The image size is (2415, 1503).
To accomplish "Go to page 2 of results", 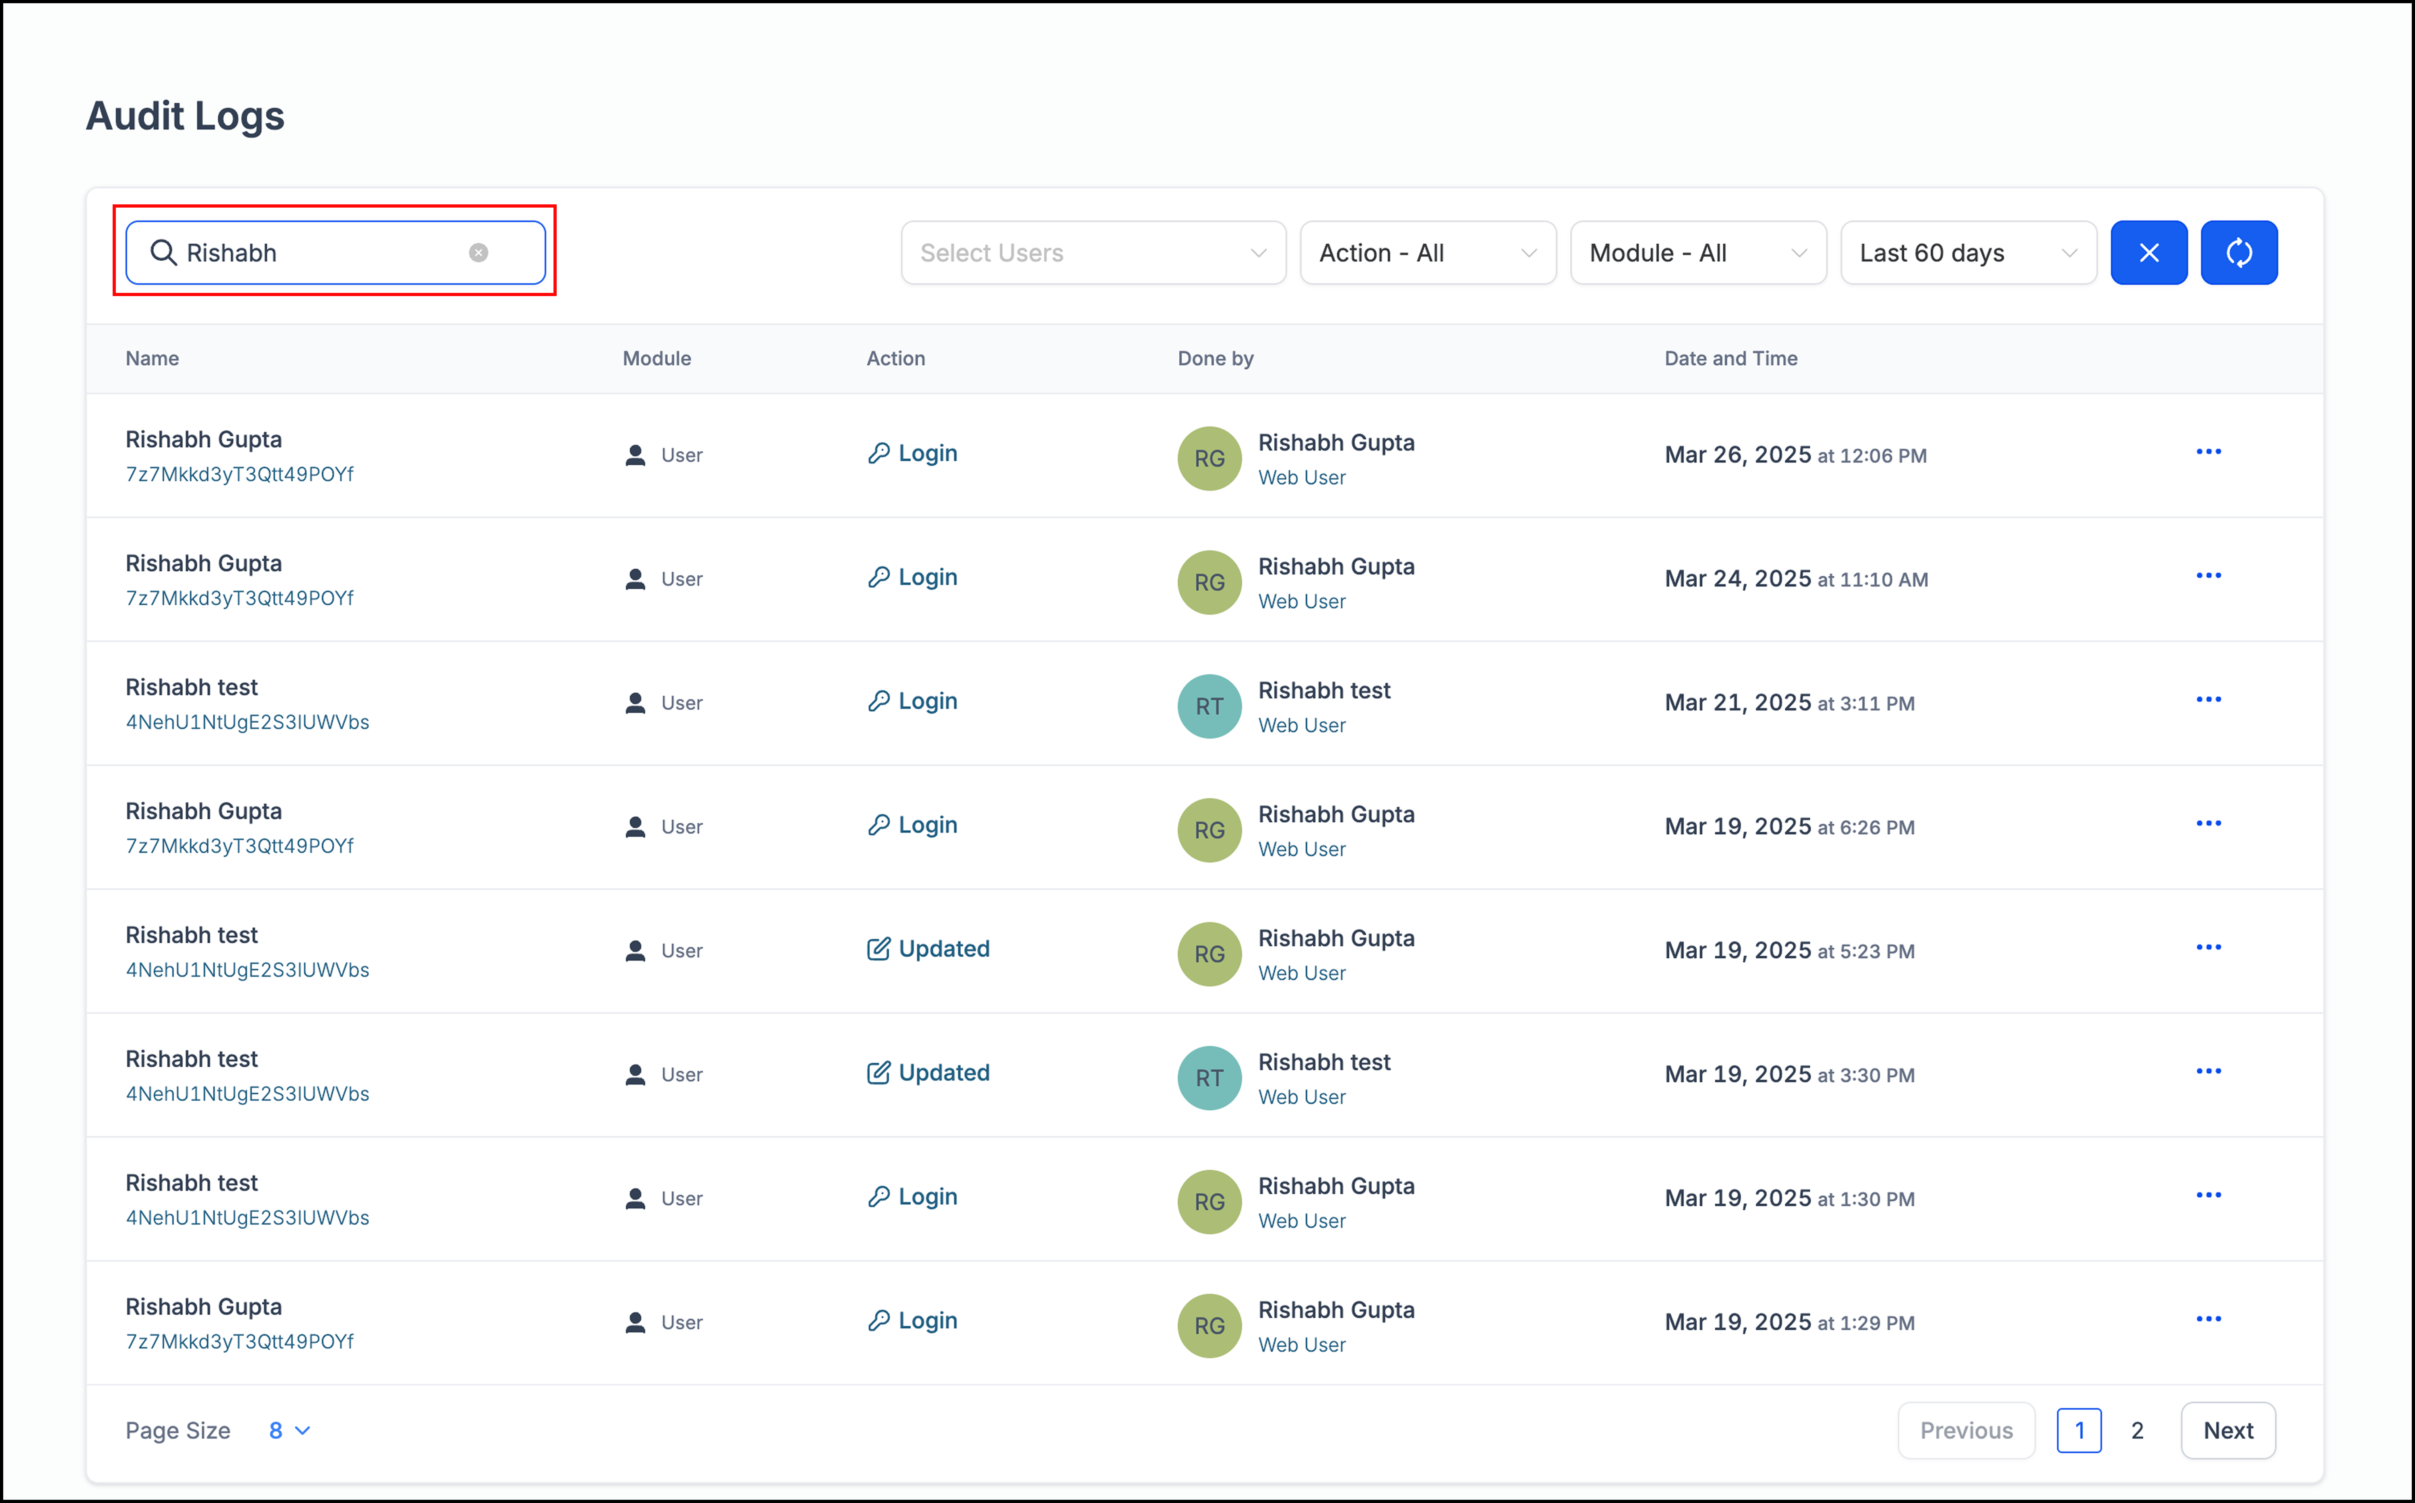I will click(2137, 1431).
